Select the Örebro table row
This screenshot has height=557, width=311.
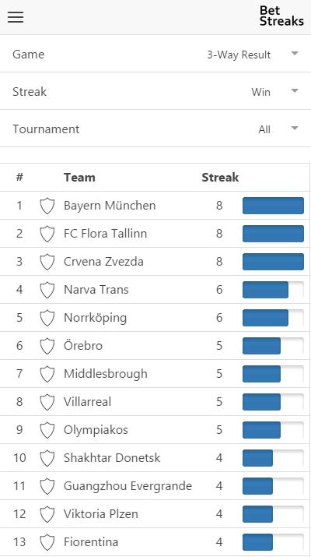click(155, 346)
